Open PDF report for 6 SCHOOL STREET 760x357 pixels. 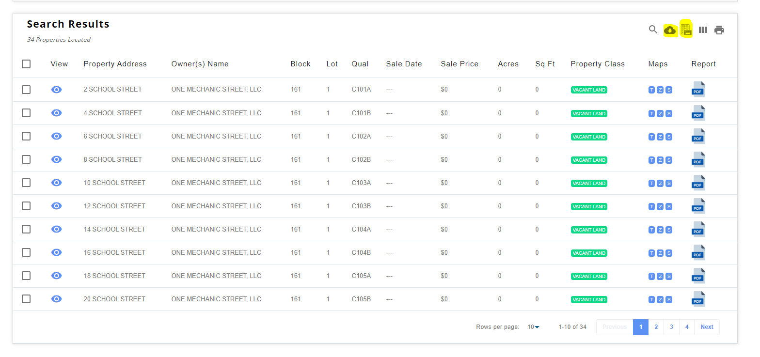[x=698, y=136]
